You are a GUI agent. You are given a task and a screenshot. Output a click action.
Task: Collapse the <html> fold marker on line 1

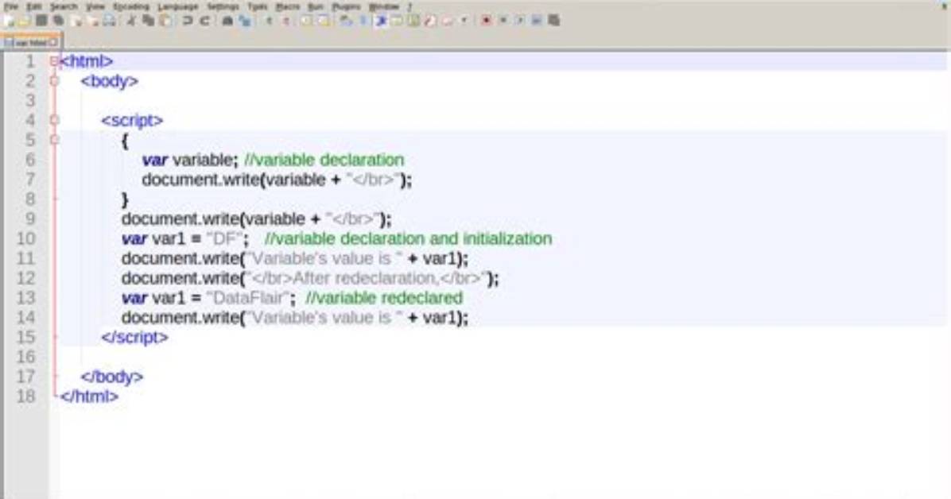55,61
